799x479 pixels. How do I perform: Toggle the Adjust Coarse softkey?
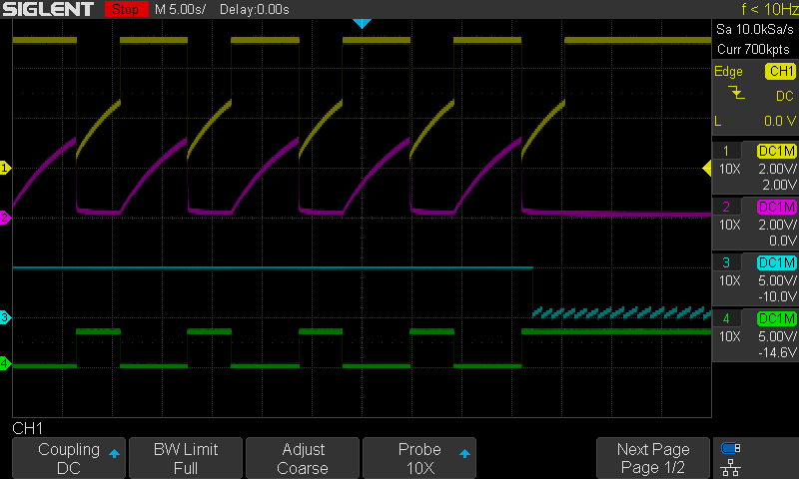click(303, 458)
